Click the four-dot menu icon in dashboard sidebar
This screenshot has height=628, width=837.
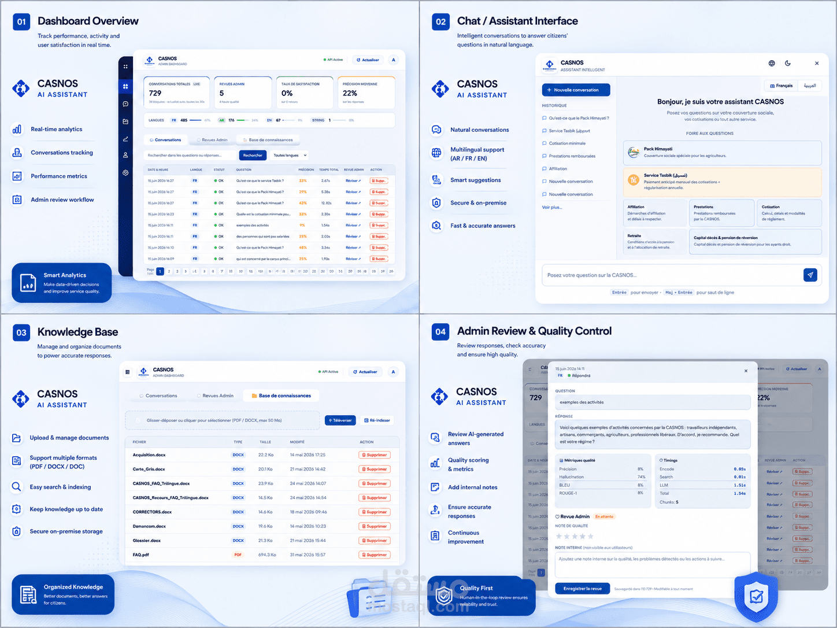125,67
